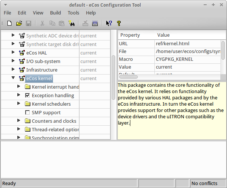This screenshot has width=227, height=188.
Task: Click the eCos HAL 'current' value cell
Action: click(95, 53)
